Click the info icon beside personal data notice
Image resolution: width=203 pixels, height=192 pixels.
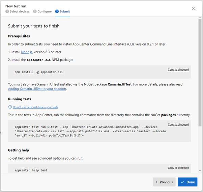tap(10, 107)
